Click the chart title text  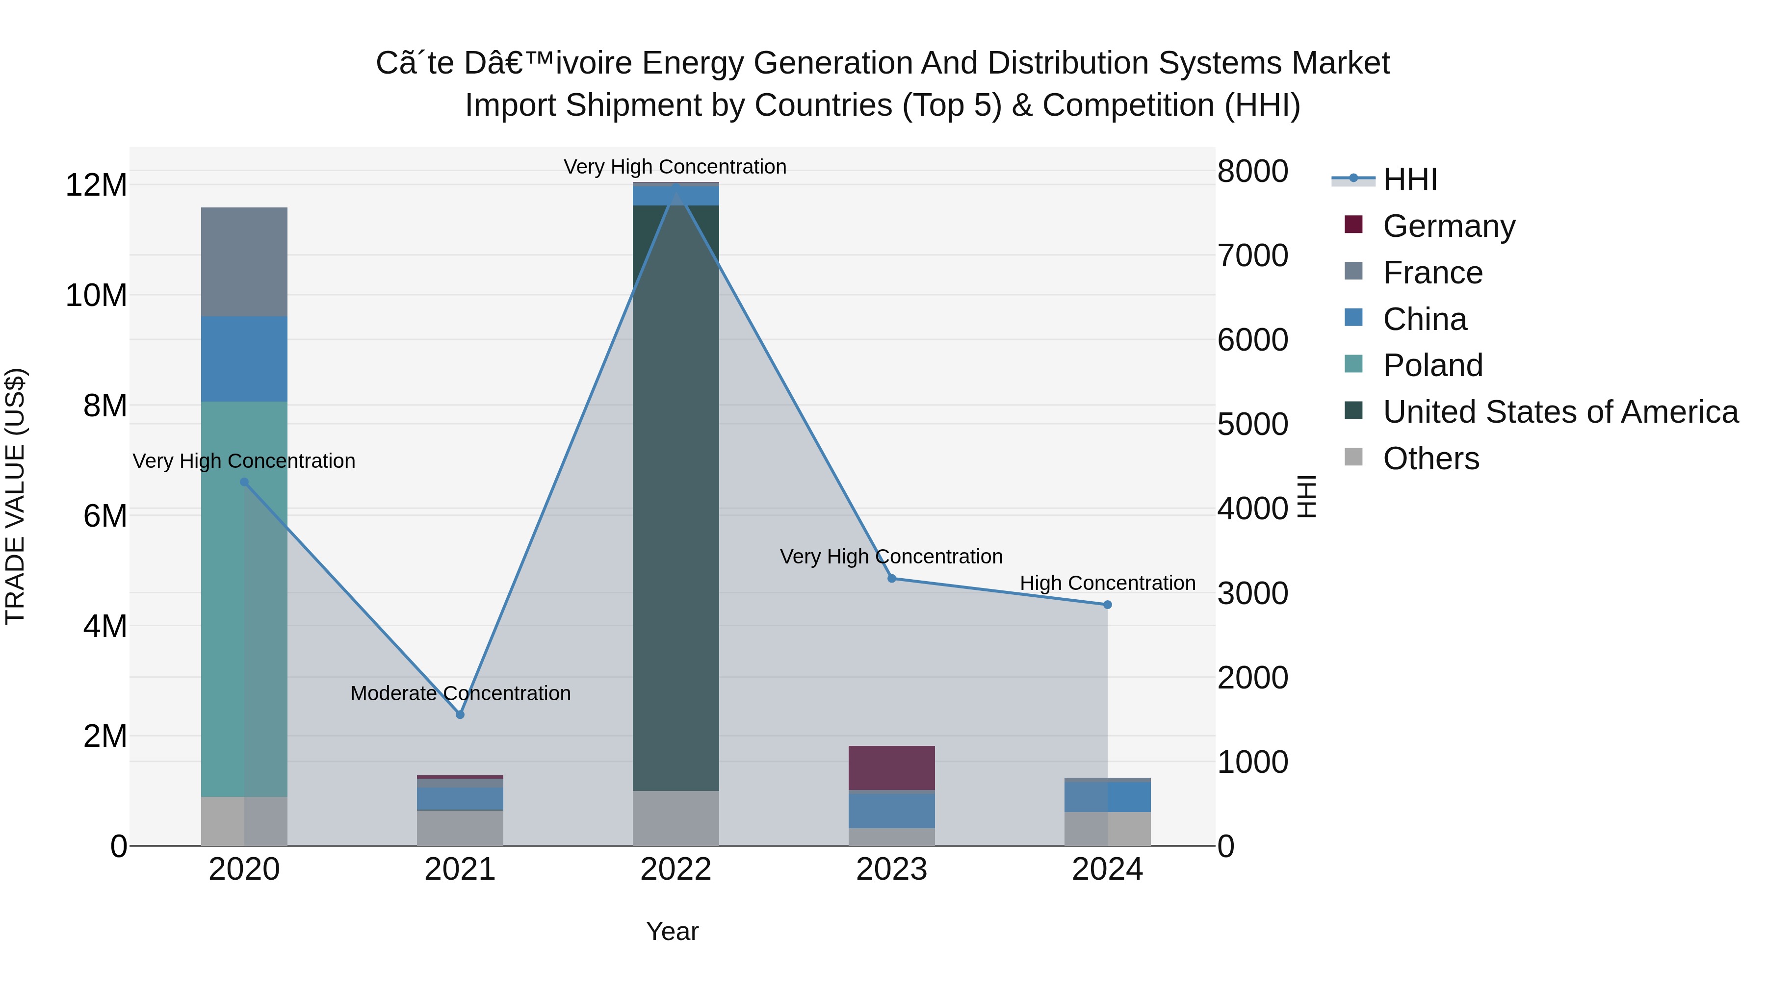[x=883, y=83]
